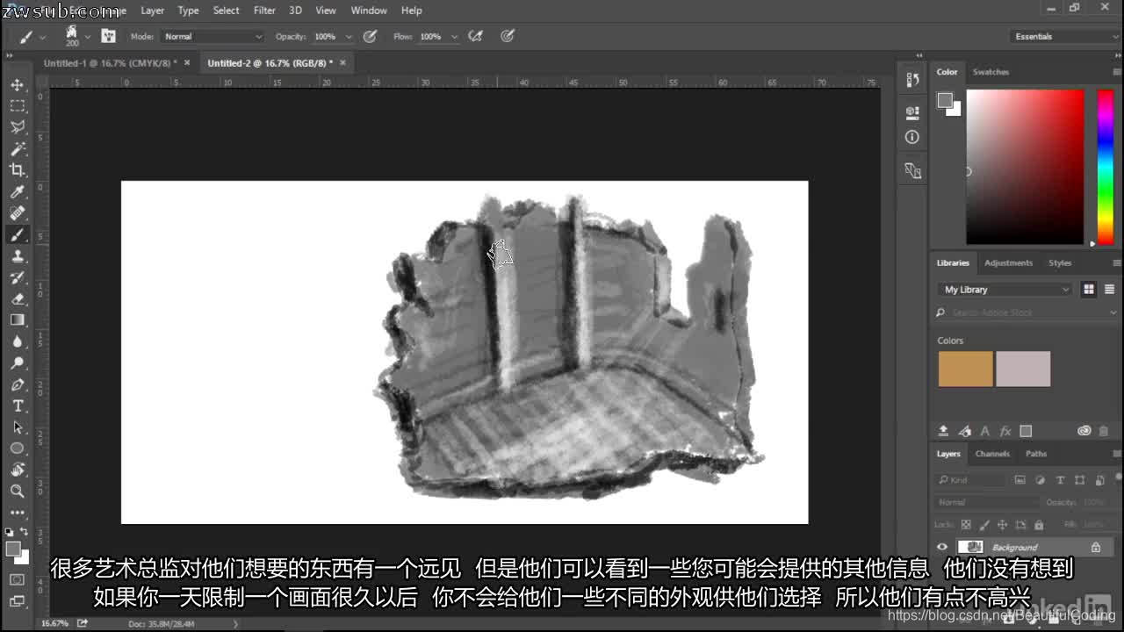The image size is (1124, 632).
Task: Open the Opacity dropdown arrow
Action: (349, 36)
